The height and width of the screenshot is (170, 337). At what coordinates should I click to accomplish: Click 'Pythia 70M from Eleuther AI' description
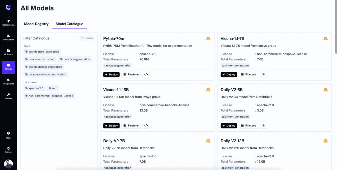(148, 46)
